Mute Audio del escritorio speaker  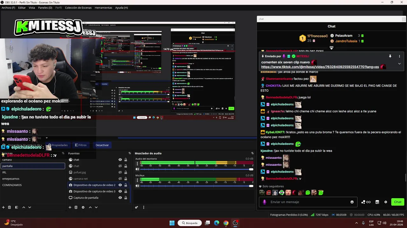tap(137, 169)
